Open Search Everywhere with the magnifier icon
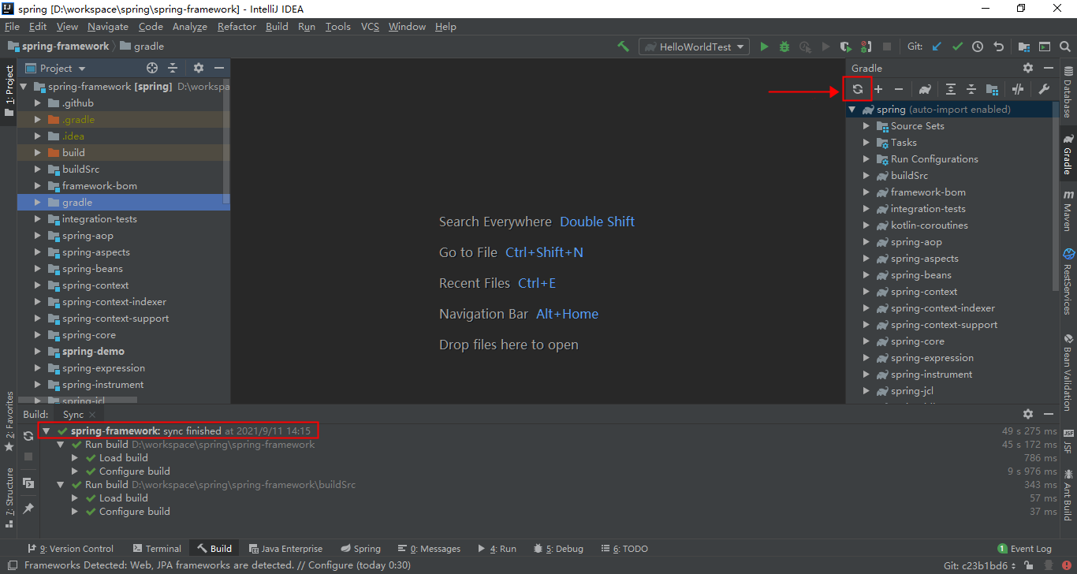Viewport: 1077px width, 574px height. 1065,47
